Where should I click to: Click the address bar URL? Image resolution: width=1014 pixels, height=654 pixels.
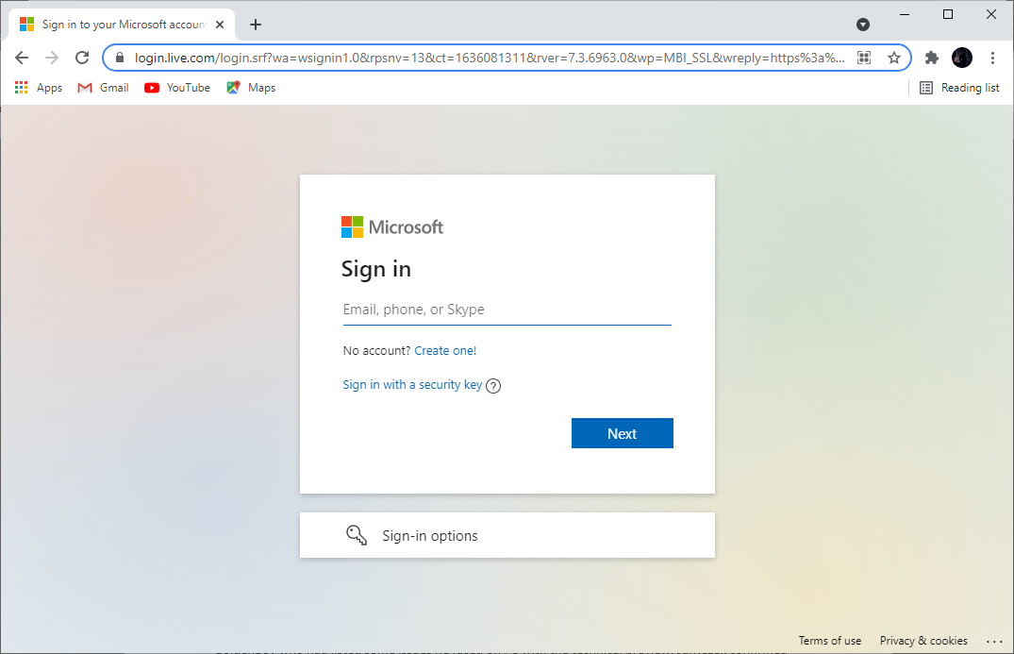click(490, 58)
